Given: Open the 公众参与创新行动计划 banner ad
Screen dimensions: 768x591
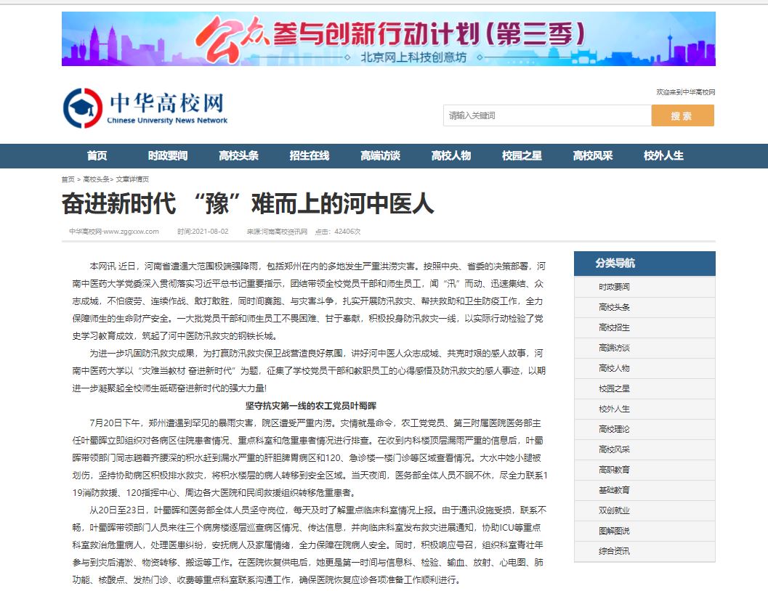Looking at the screenshot, I should 388,39.
